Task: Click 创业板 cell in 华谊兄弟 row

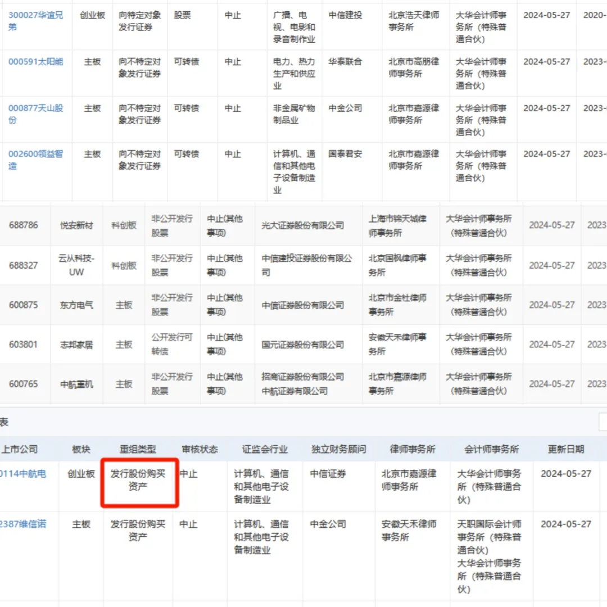Action: pyautogui.click(x=93, y=15)
